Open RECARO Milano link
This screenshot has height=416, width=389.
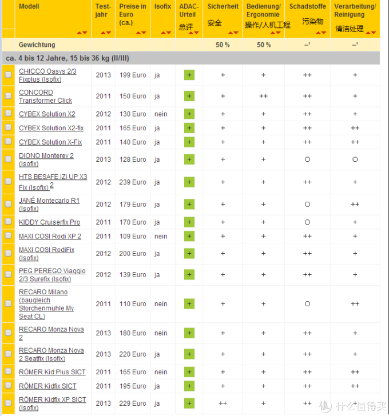point(46,304)
